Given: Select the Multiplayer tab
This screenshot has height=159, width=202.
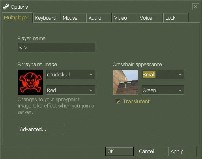Looking at the screenshot, I should 17,18.
